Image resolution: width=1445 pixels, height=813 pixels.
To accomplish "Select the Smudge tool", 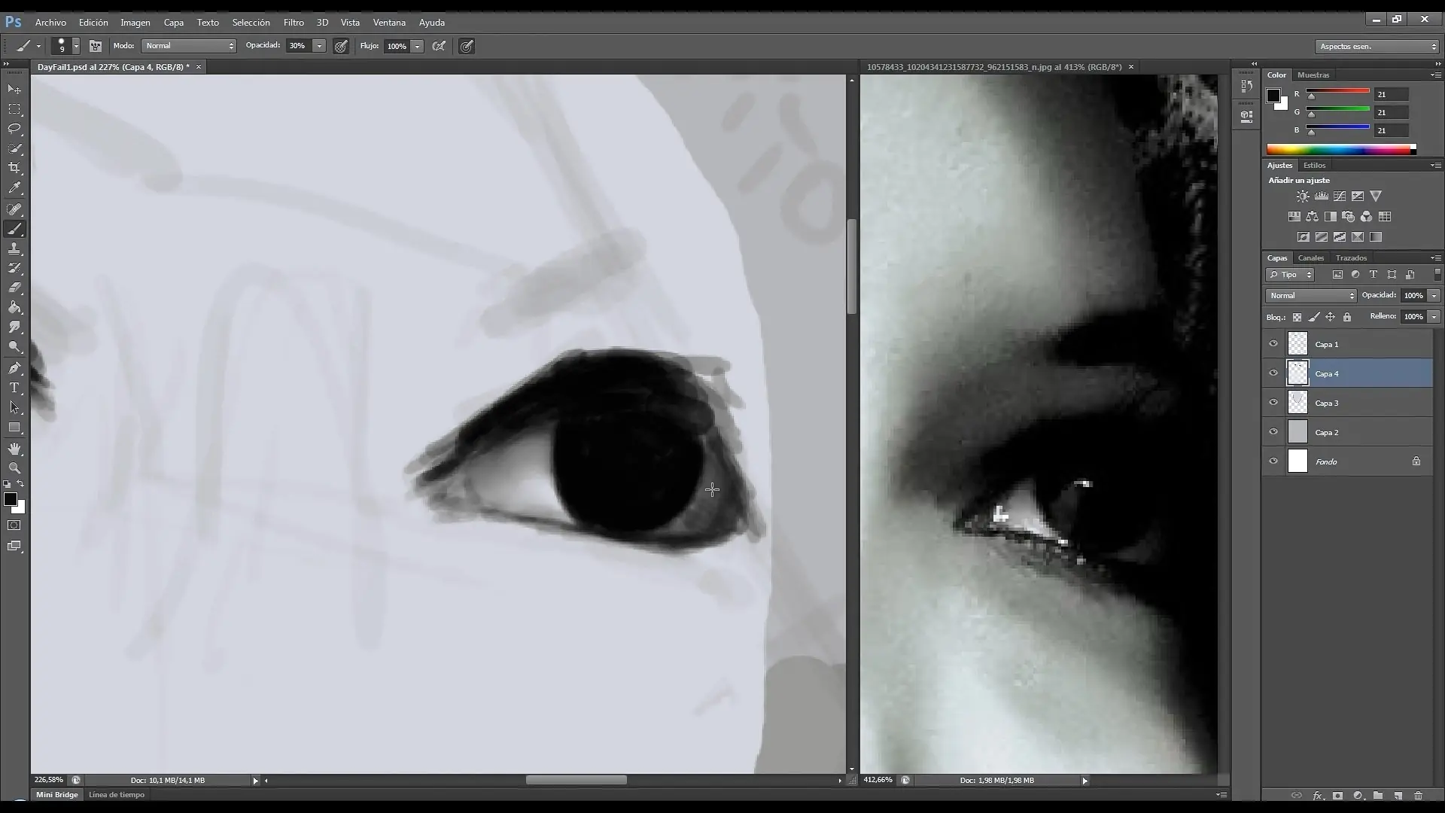I will [x=14, y=327].
